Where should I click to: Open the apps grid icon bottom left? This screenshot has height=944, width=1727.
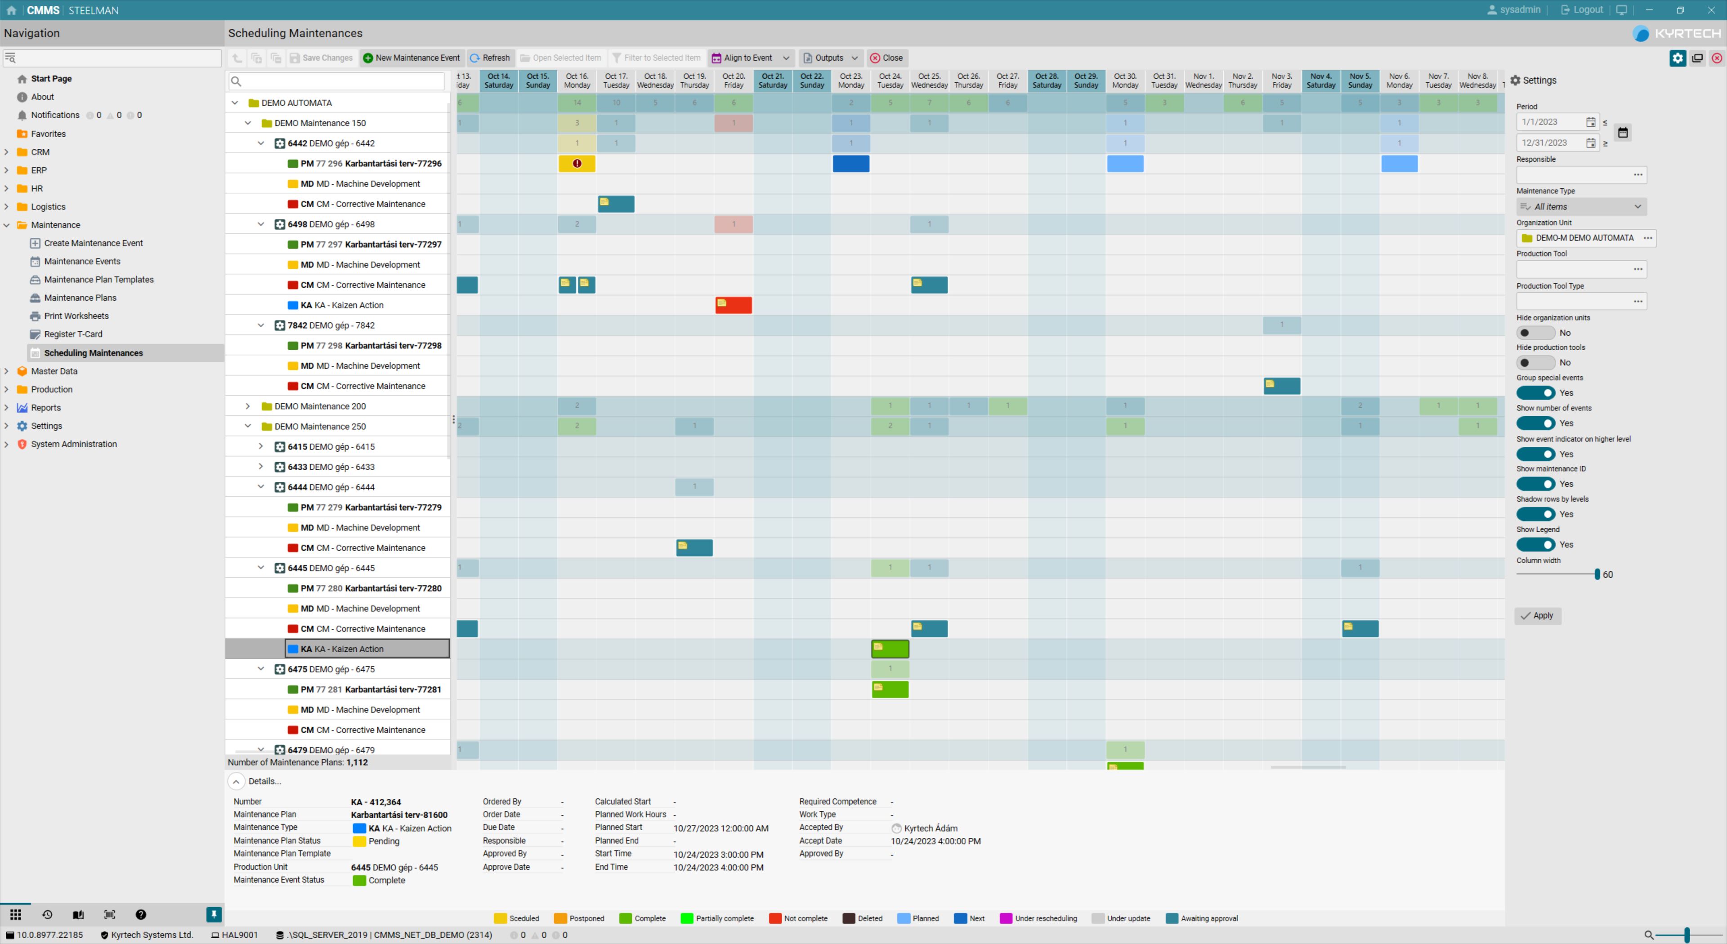tap(15, 914)
